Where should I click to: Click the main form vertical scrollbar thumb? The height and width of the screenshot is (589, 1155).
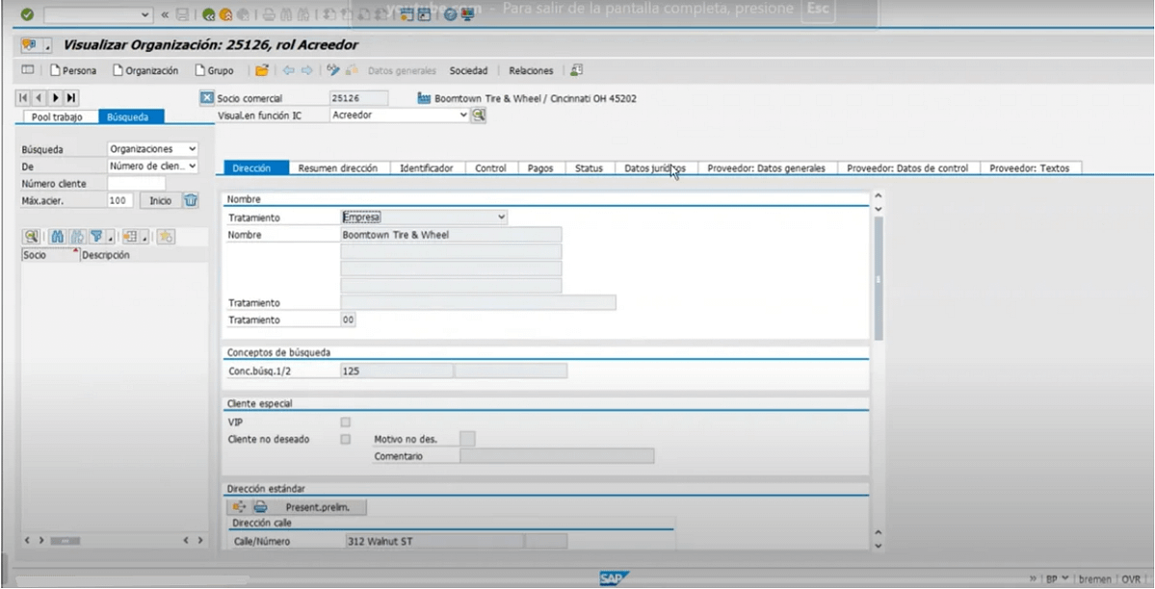(x=878, y=277)
